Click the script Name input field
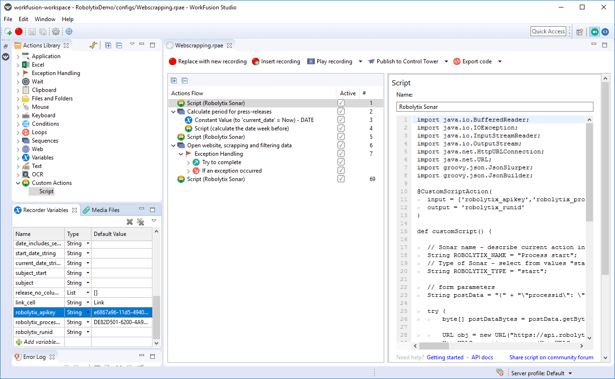This screenshot has width=615, height=379. pyautogui.click(x=494, y=107)
